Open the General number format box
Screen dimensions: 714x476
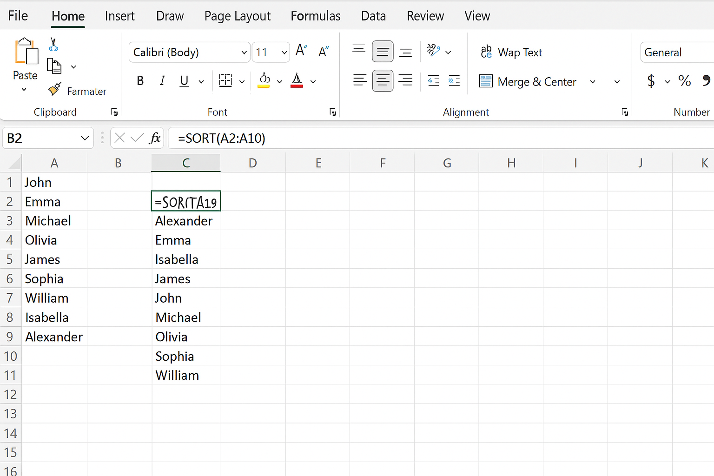tap(677, 52)
